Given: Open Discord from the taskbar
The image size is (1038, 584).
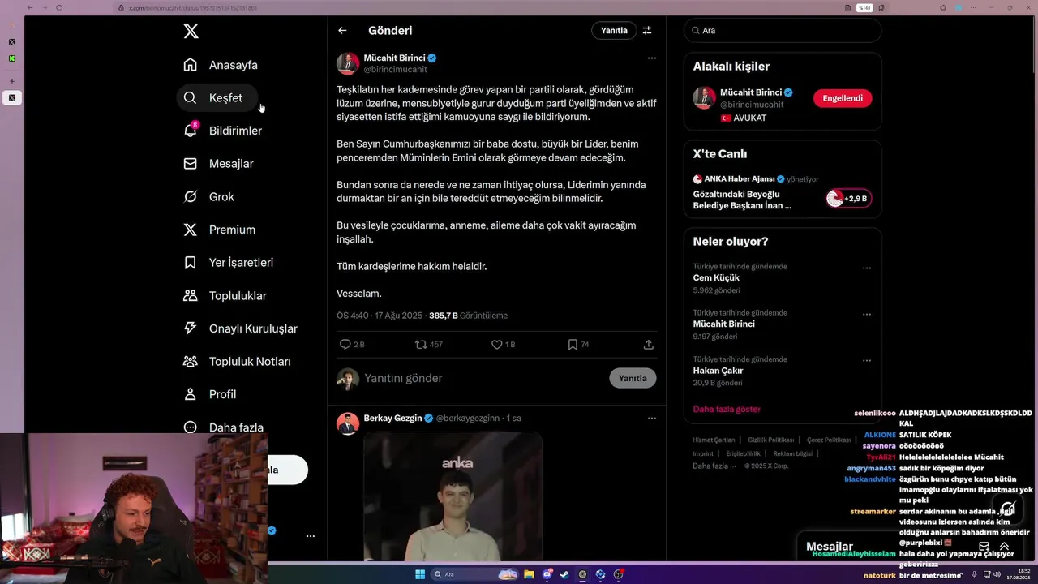Looking at the screenshot, I should point(547,574).
